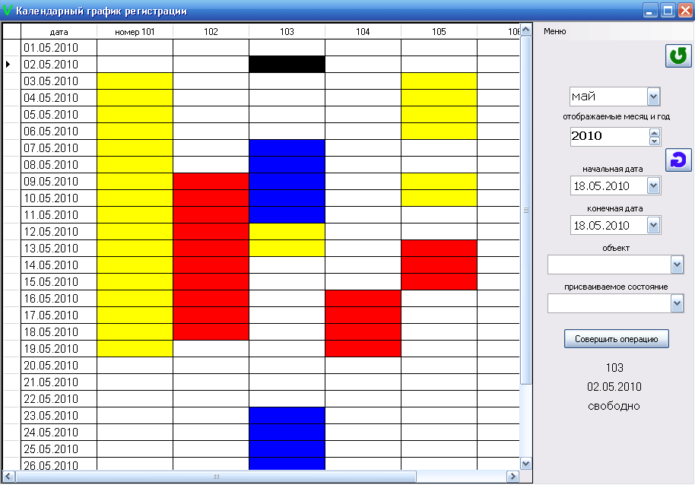The image size is (695, 485).
Task: Select red cell for 105 on 13.05.2010
Action: tap(439, 248)
